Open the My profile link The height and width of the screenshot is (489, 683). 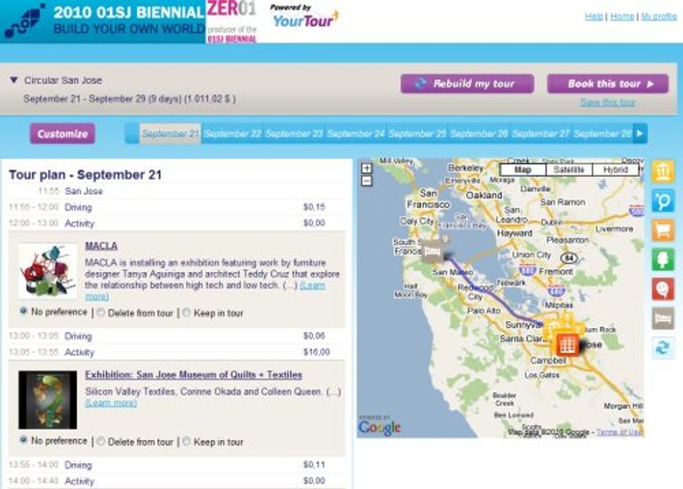659,16
